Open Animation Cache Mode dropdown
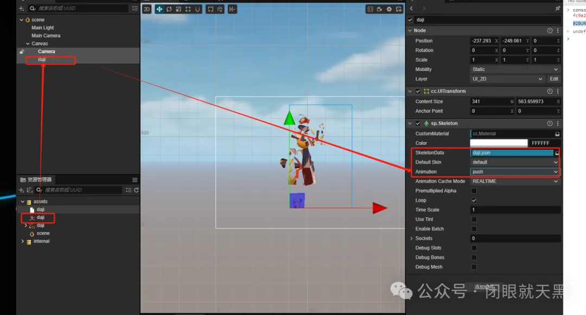The height and width of the screenshot is (315, 586). 515,182
